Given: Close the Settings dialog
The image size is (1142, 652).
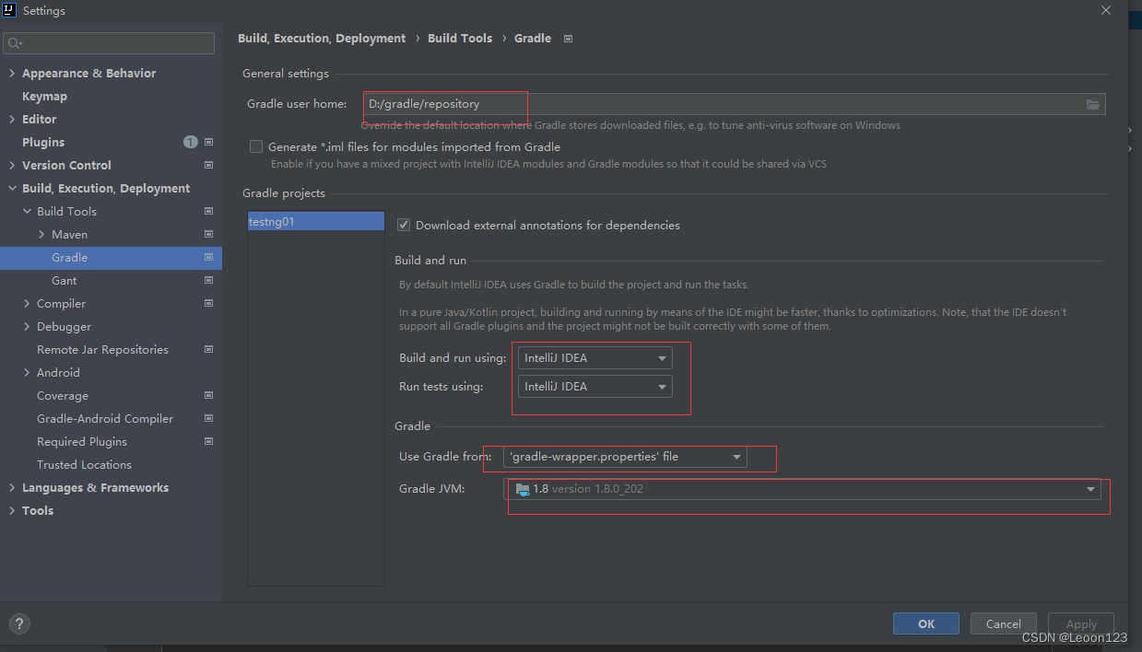Looking at the screenshot, I should [x=1106, y=10].
